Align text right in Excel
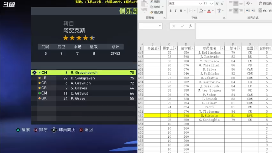 coord(241,11)
